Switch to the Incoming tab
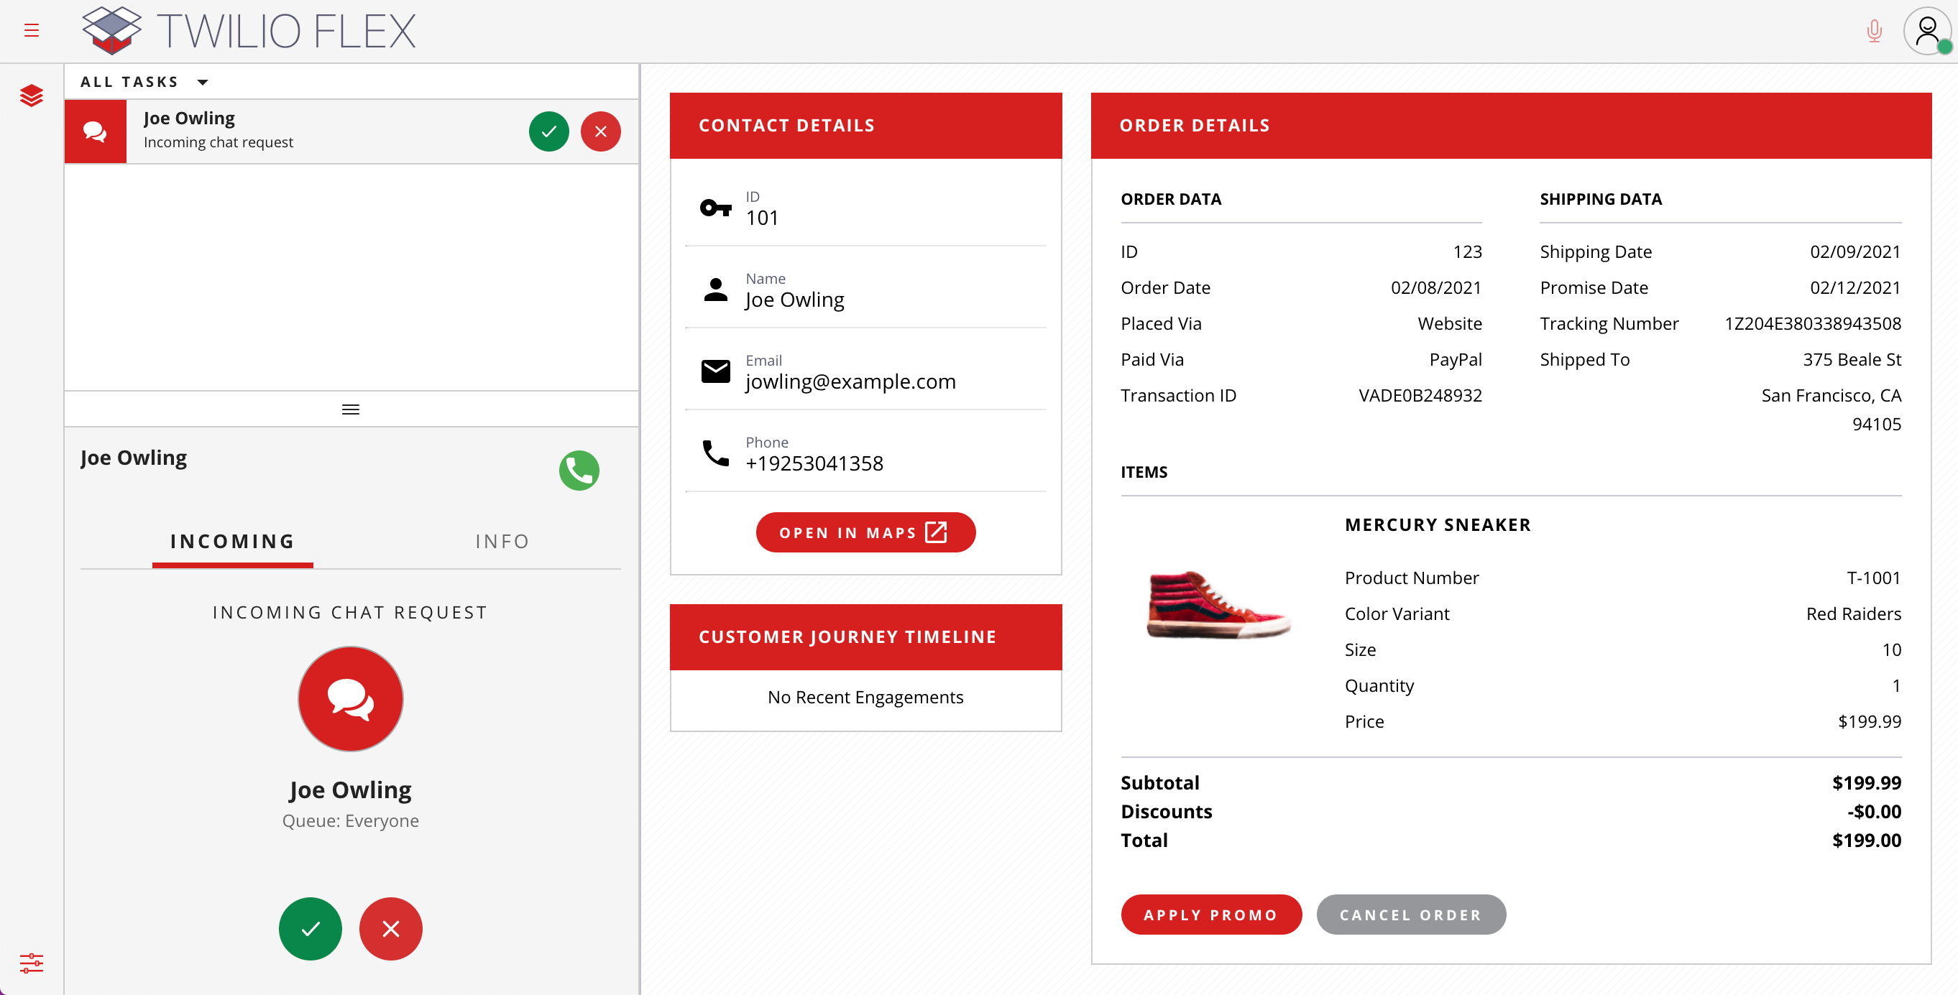Screen dimensions: 1958x995 [233, 542]
